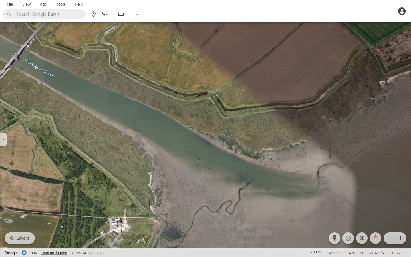
Task: Open the Layers button
Action: point(20,238)
